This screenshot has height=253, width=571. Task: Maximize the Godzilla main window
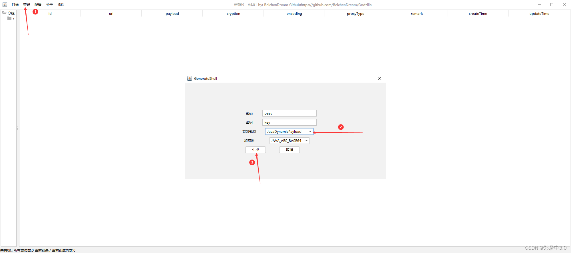tap(552, 5)
